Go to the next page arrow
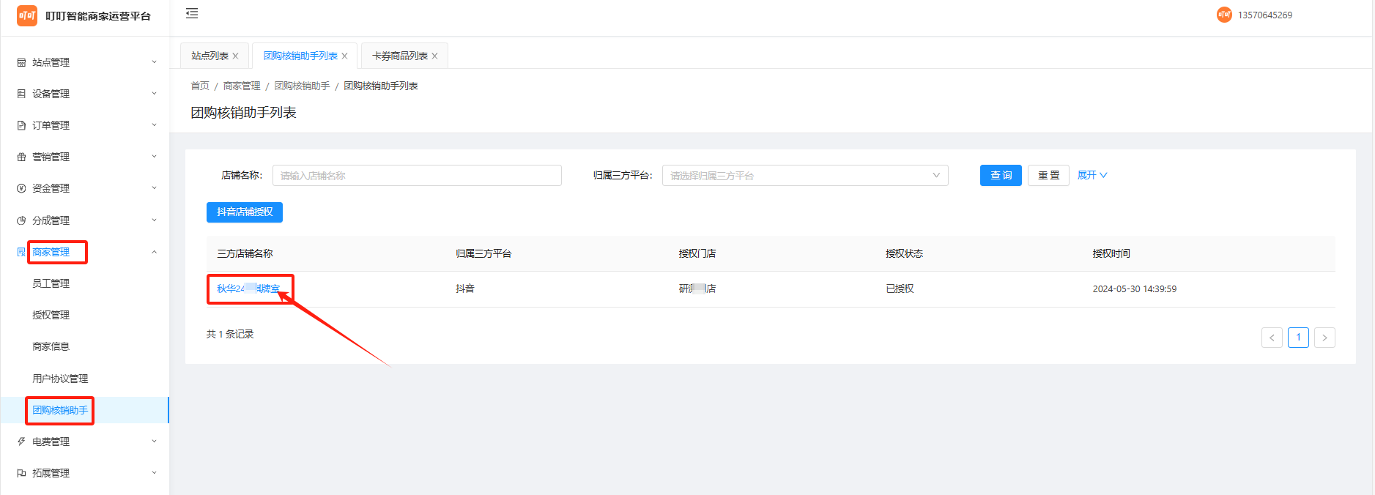Screen dimensions: 1375x495 (x=1324, y=338)
